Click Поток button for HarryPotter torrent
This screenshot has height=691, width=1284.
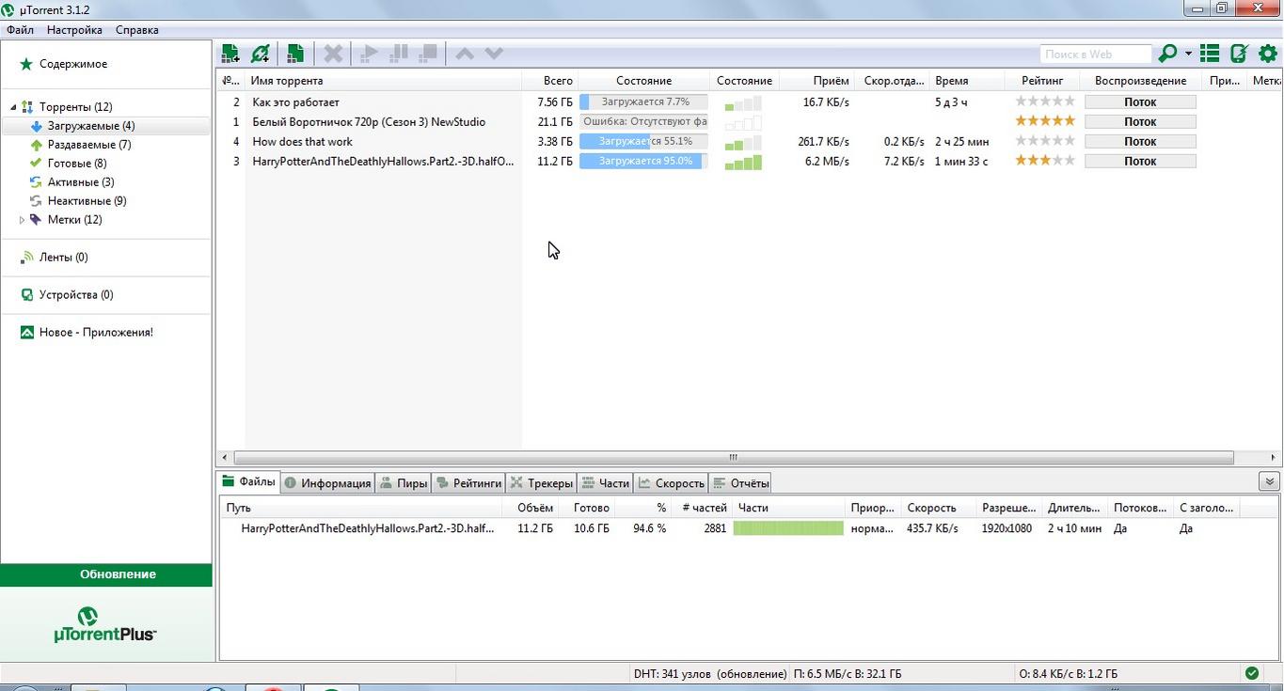[1140, 161]
